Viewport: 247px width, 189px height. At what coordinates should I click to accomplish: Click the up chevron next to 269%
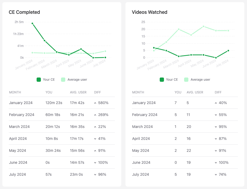click(x=95, y=115)
